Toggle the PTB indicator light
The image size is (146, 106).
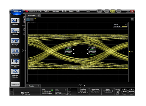click(65, 90)
